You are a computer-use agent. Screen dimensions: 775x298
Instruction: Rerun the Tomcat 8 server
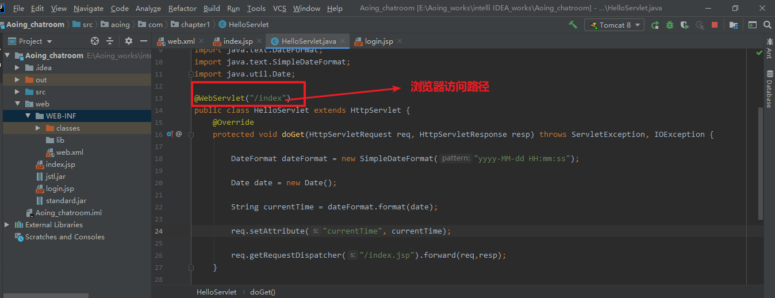point(655,25)
